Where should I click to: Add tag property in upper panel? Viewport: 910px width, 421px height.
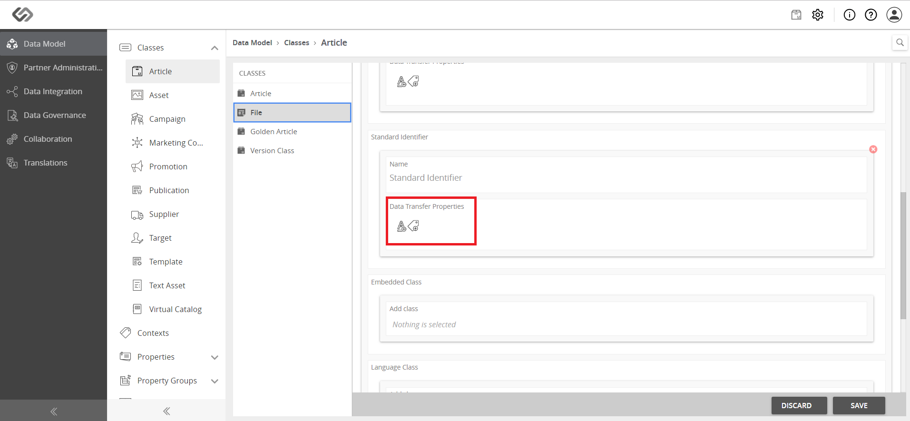click(414, 81)
